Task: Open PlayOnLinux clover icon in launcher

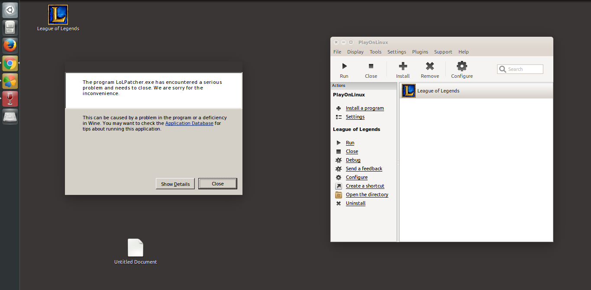Action: click(10, 81)
